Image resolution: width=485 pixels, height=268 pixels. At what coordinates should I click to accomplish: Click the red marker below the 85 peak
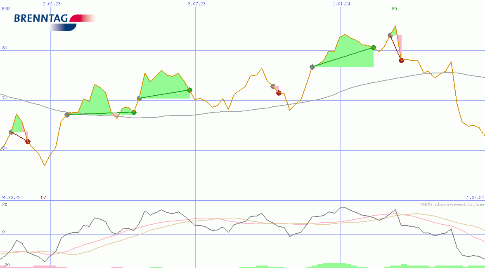[401, 60]
